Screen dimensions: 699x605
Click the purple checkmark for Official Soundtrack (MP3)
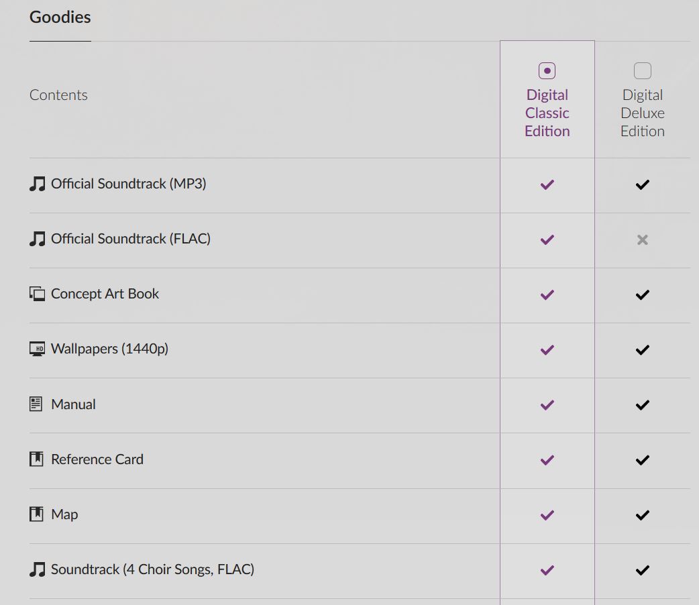tap(547, 184)
